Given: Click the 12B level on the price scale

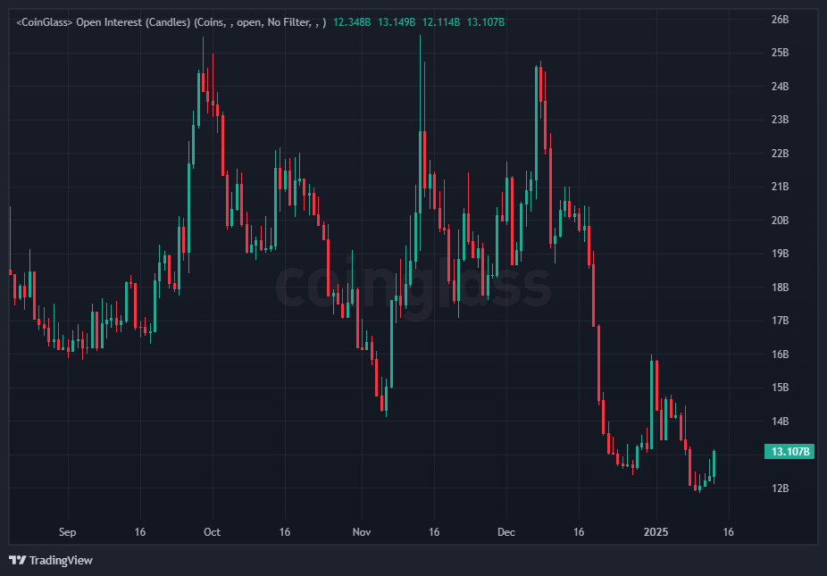Looking at the screenshot, I should click(x=779, y=488).
